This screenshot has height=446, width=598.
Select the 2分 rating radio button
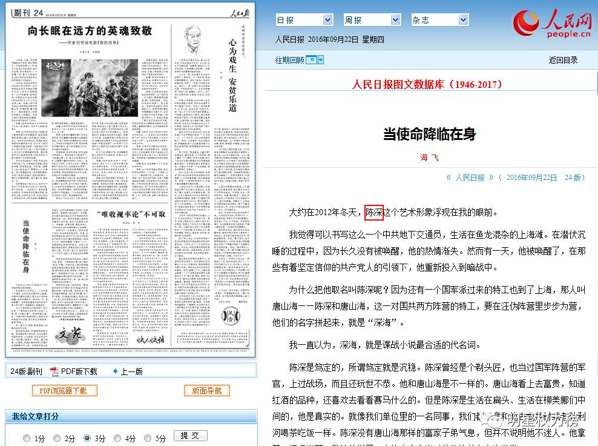pyautogui.click(x=57, y=438)
